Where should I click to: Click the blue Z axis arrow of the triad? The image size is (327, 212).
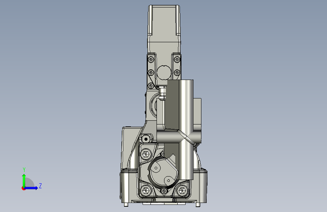click(31, 188)
